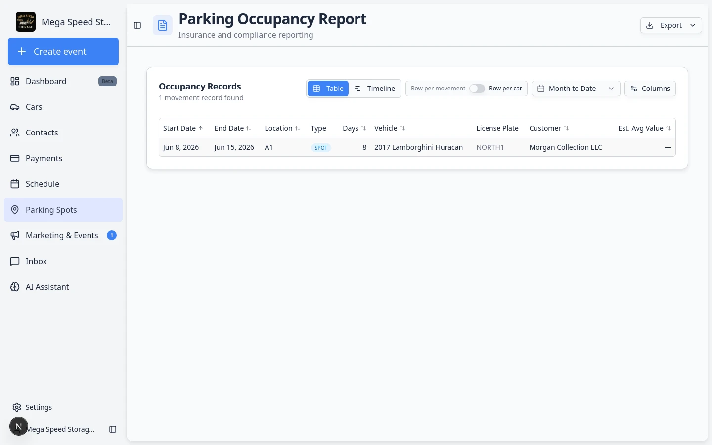This screenshot has width=712, height=445.
Task: Open AI Assistant
Action: pos(63,287)
